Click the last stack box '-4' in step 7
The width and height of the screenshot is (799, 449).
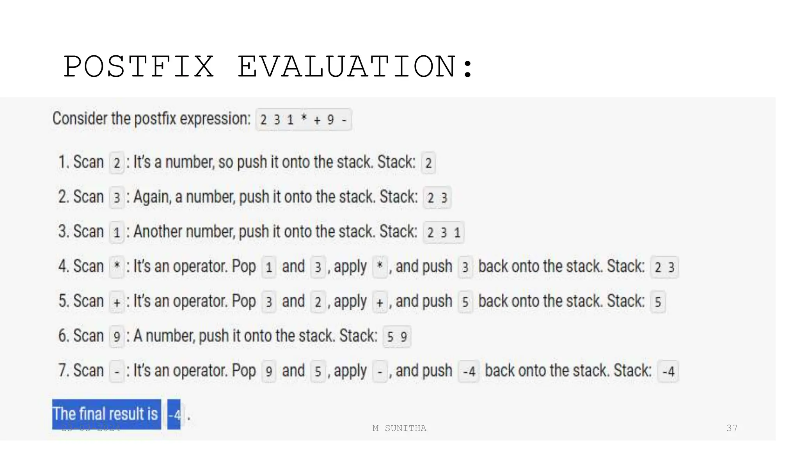[x=668, y=371]
